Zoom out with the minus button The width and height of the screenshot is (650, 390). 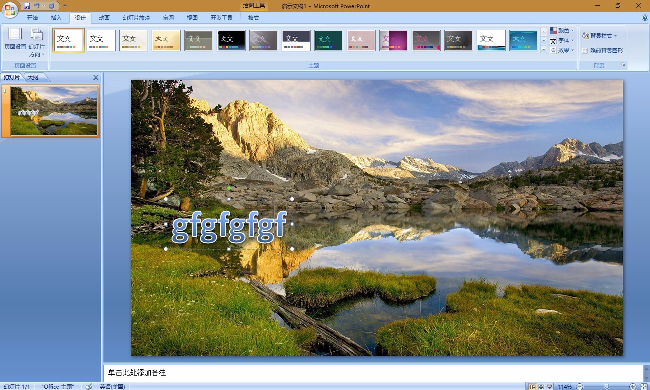click(x=580, y=386)
